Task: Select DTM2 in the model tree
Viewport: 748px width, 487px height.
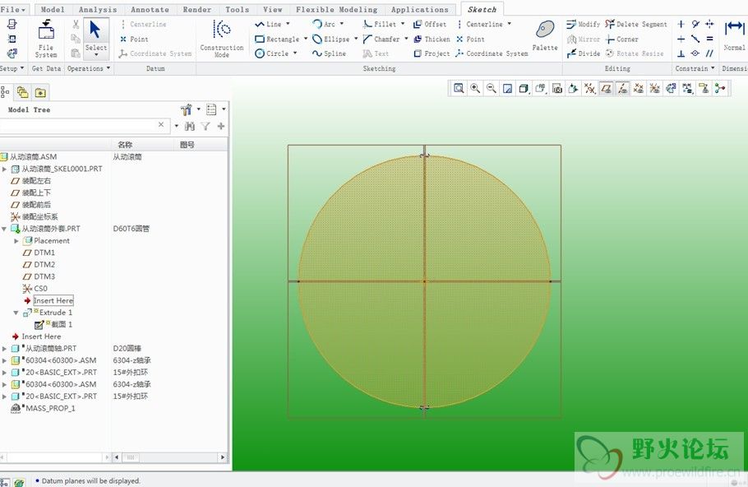Action: (x=44, y=265)
